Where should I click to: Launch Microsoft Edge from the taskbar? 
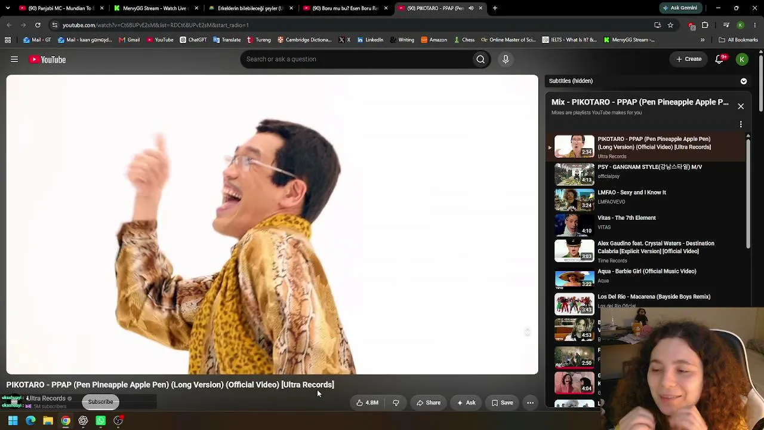30,421
